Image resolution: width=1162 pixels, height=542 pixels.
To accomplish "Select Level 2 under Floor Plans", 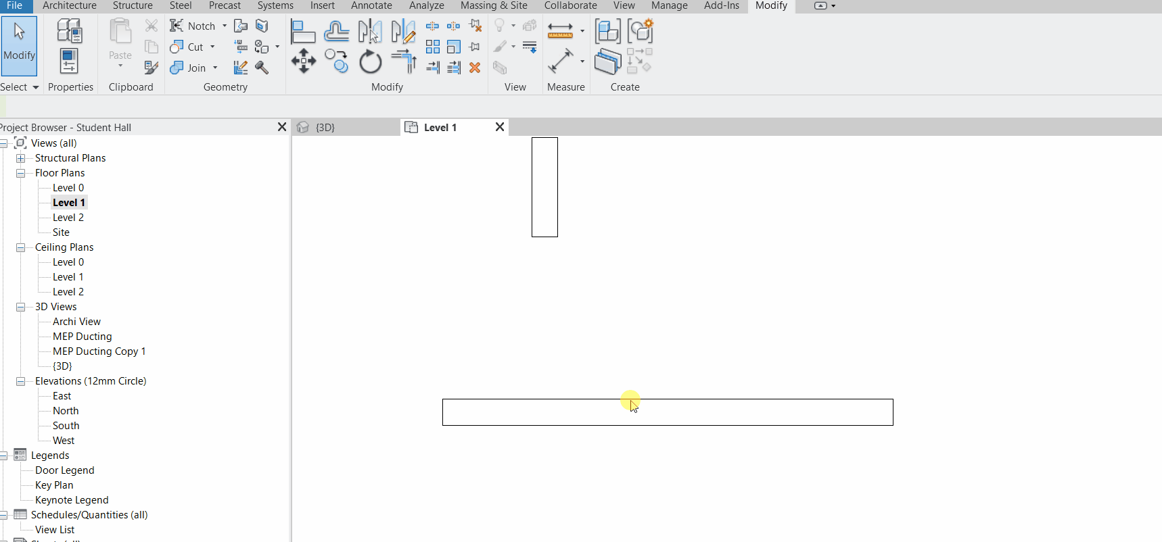I will point(68,218).
